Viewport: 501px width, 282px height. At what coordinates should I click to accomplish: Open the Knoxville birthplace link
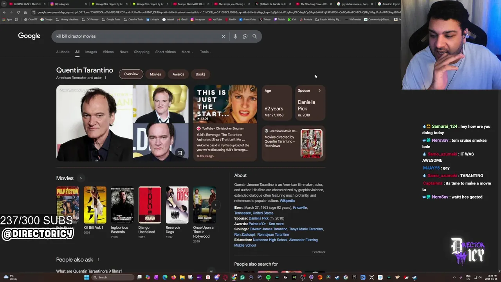300,208
